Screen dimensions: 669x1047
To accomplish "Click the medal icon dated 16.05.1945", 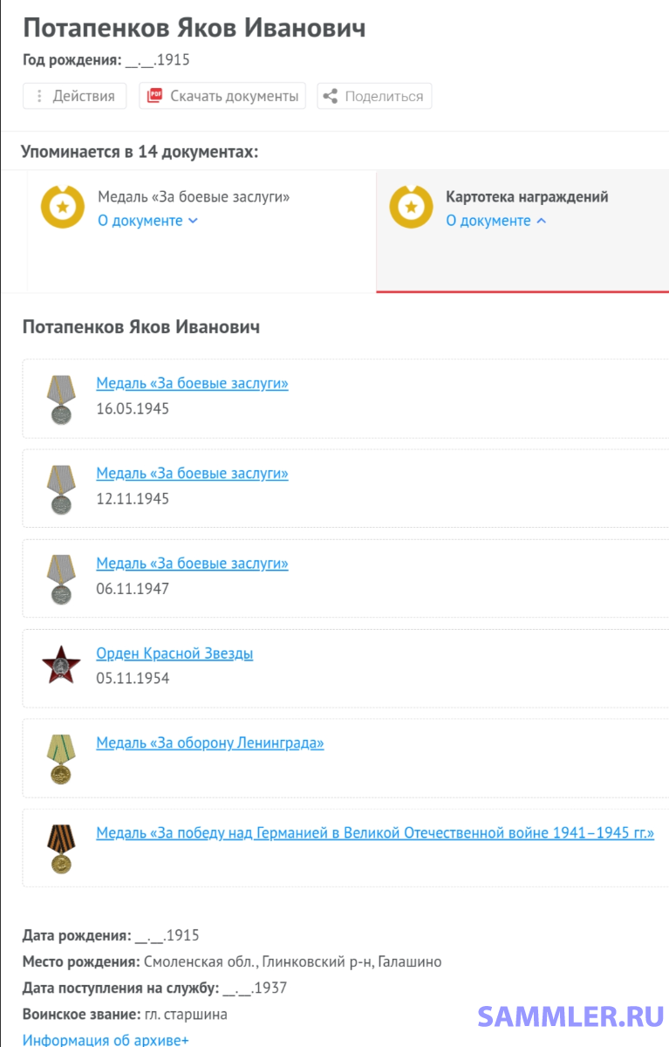I will (61, 399).
